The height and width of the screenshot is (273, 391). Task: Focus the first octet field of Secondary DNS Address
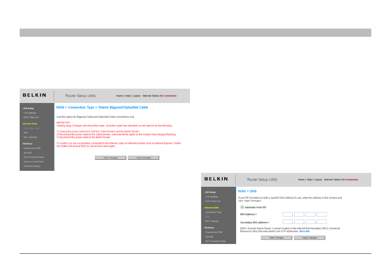click(x=288, y=222)
